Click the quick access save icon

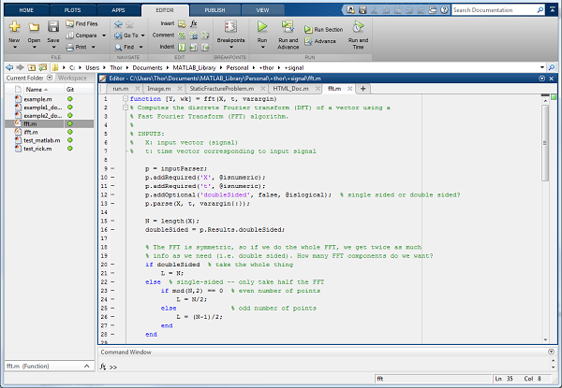tap(362, 10)
